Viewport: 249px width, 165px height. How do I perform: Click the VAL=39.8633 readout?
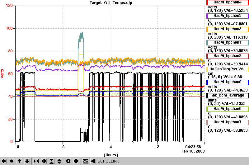click(236, 130)
